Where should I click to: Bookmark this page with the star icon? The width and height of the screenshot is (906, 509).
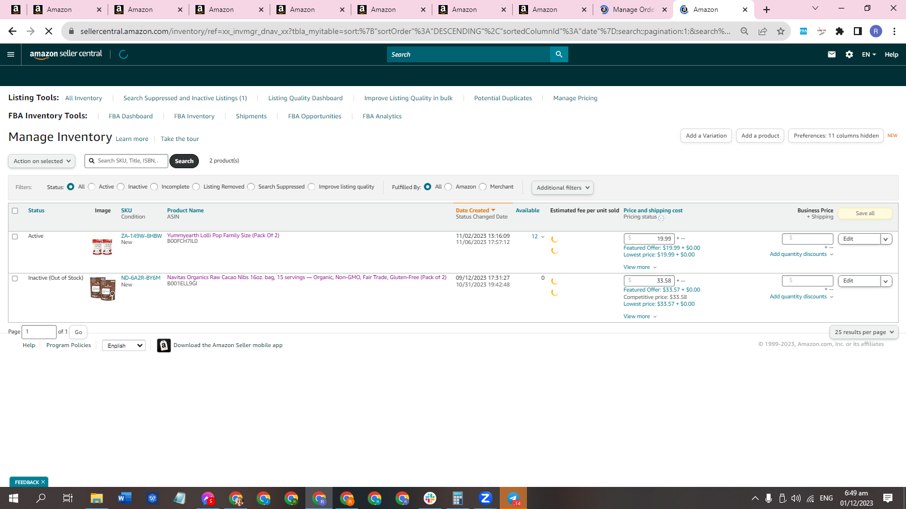[781, 31]
